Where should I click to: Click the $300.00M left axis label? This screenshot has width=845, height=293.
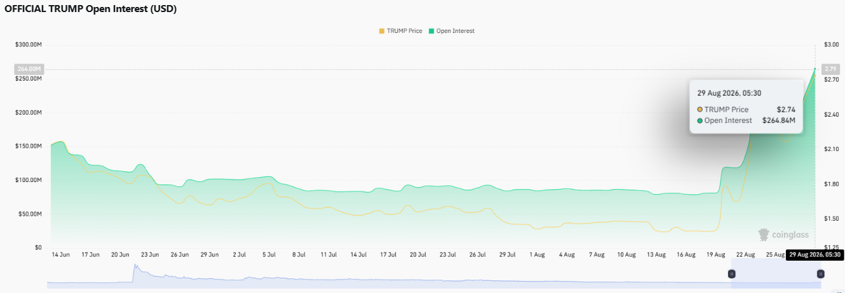[29, 44]
